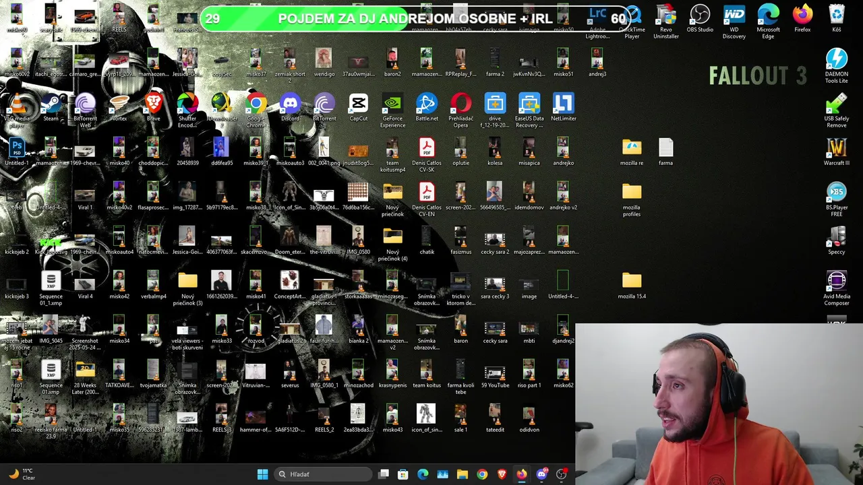Image resolution: width=863 pixels, height=485 pixels.
Task: Select the farma kvoli tebe file
Action: [461, 377]
